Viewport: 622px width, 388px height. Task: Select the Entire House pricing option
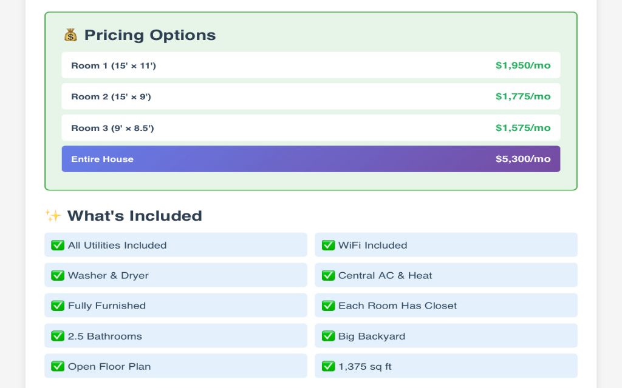pyautogui.click(x=310, y=159)
